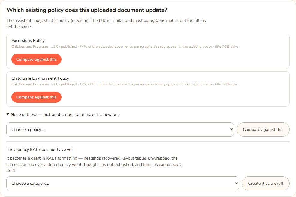Click the heading 'Which existing policy does this uploaded document update?'
This screenshot has height=197, width=296.
tap(87, 10)
